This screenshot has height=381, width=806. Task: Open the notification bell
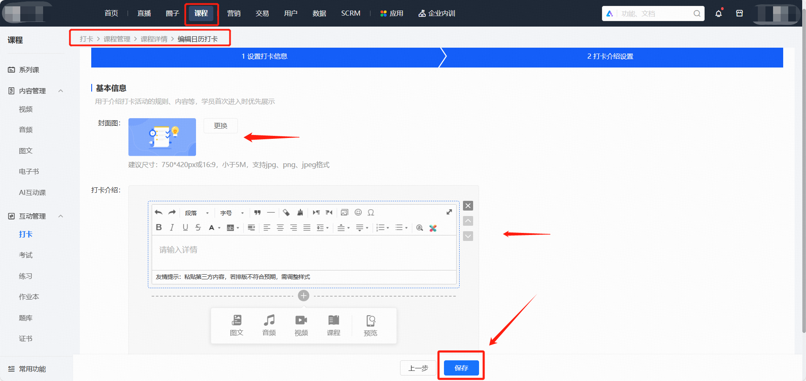click(719, 14)
